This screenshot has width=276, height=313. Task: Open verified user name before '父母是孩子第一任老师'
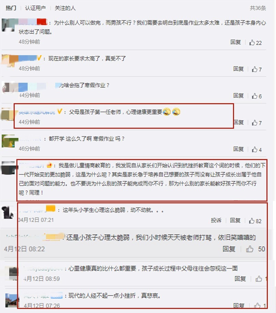(37, 112)
